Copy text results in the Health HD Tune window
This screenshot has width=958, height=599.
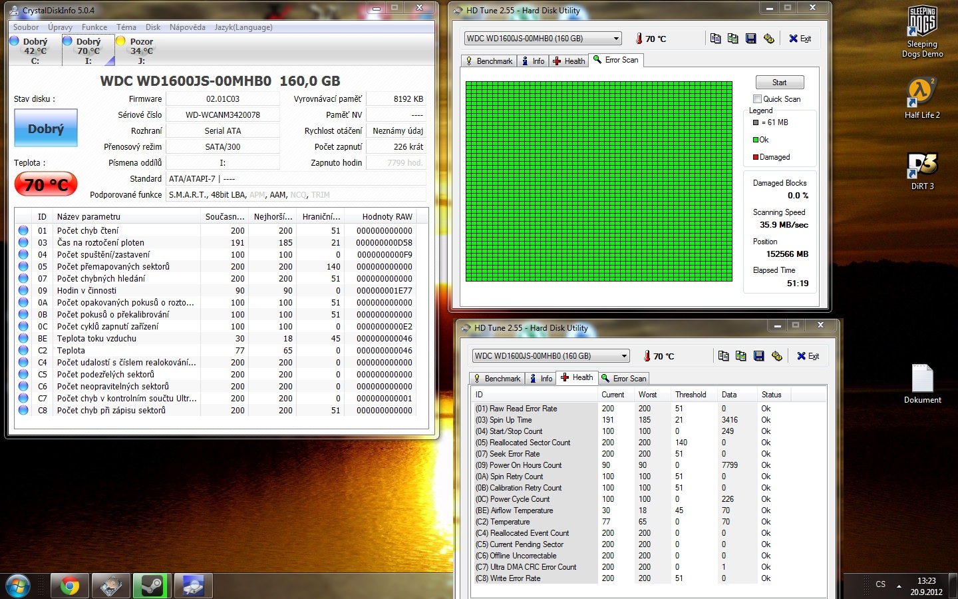click(x=723, y=356)
